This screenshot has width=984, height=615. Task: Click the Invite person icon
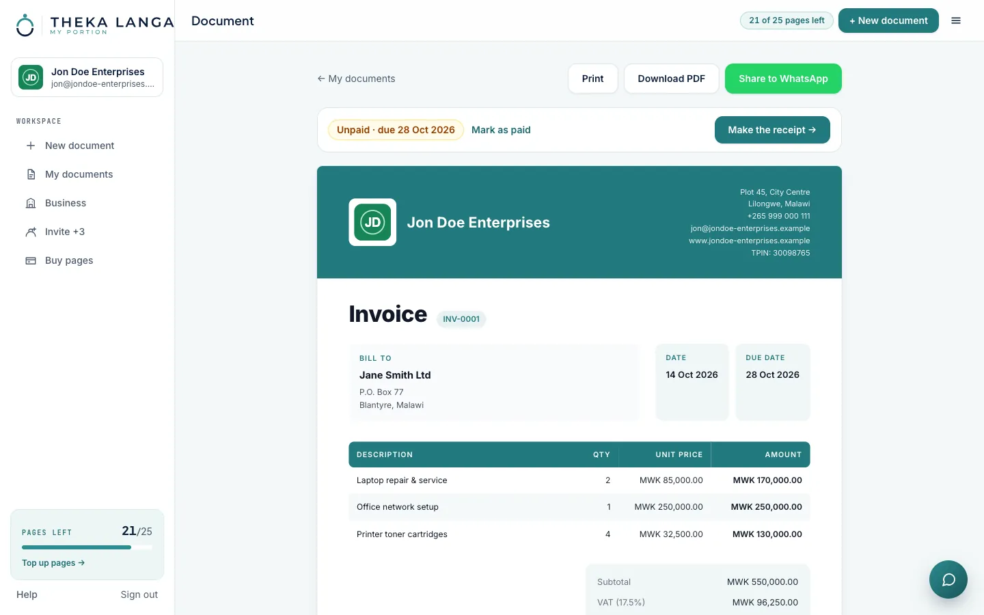31,232
